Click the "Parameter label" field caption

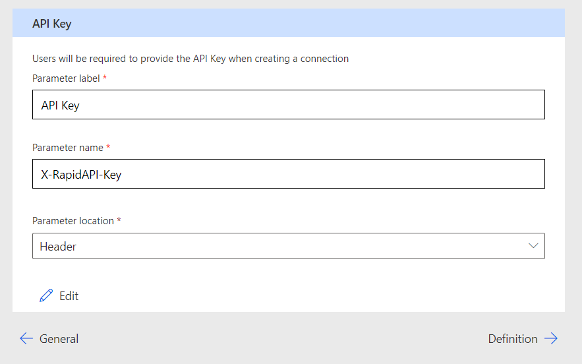coord(66,78)
